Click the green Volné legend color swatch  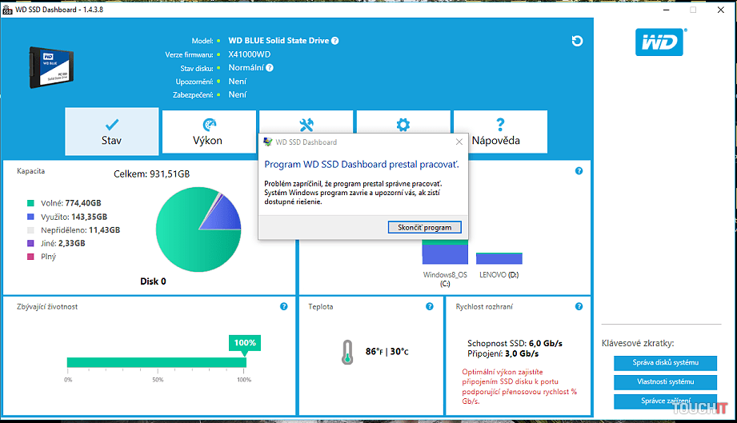tap(30, 203)
